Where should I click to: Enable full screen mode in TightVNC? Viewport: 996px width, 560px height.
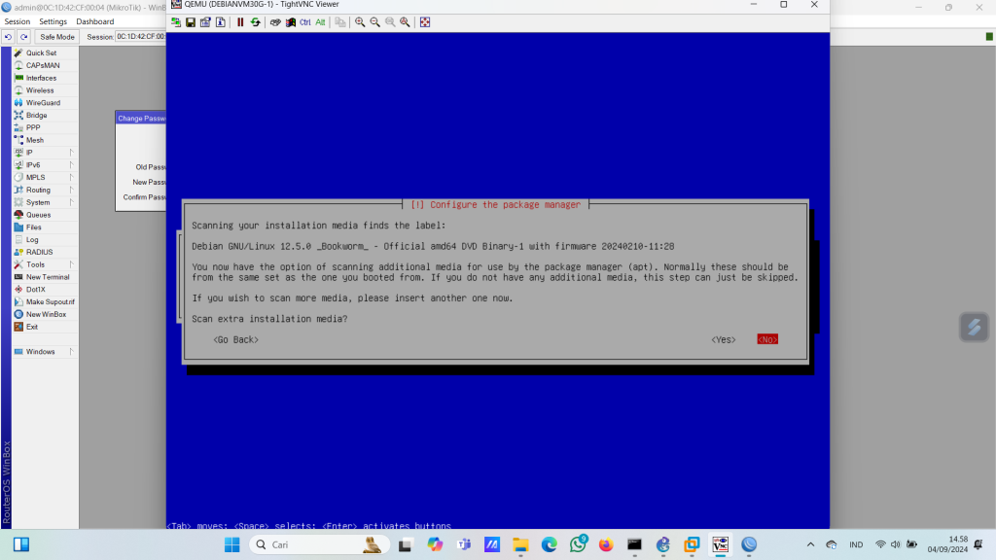425,22
